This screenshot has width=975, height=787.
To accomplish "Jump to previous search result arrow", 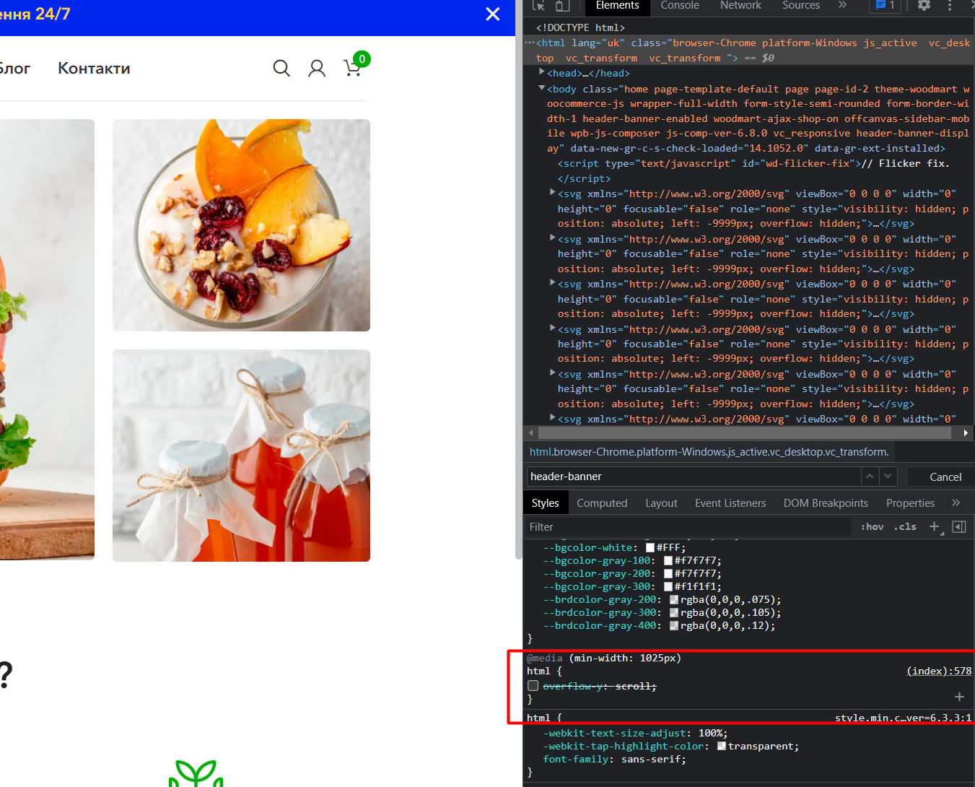I will click(870, 477).
